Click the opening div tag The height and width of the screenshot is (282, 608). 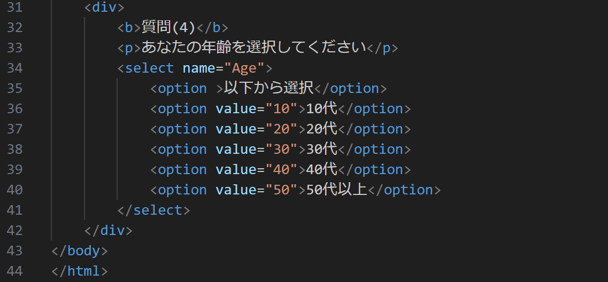pos(104,7)
